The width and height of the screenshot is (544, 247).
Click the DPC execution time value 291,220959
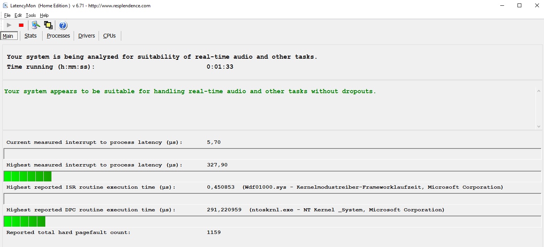click(x=224, y=210)
